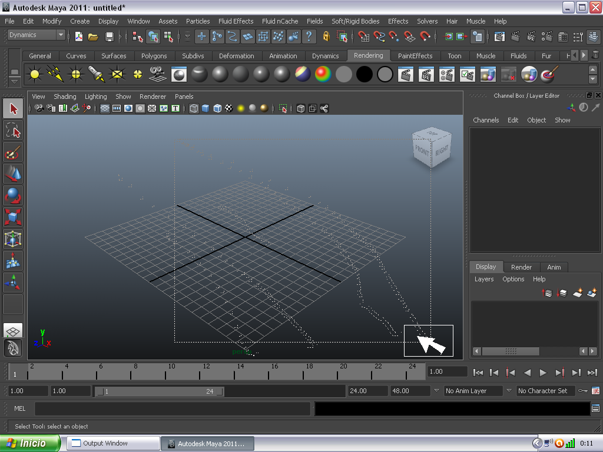Screen dimensions: 603x452
Task: Click the current frame field 1.00
Action: click(448, 372)
